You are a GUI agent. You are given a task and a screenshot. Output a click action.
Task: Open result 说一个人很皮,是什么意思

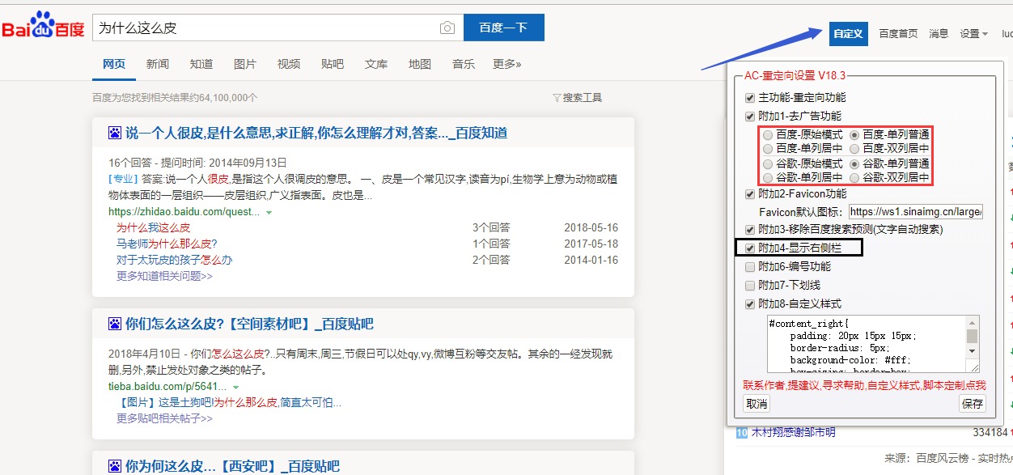[316, 133]
